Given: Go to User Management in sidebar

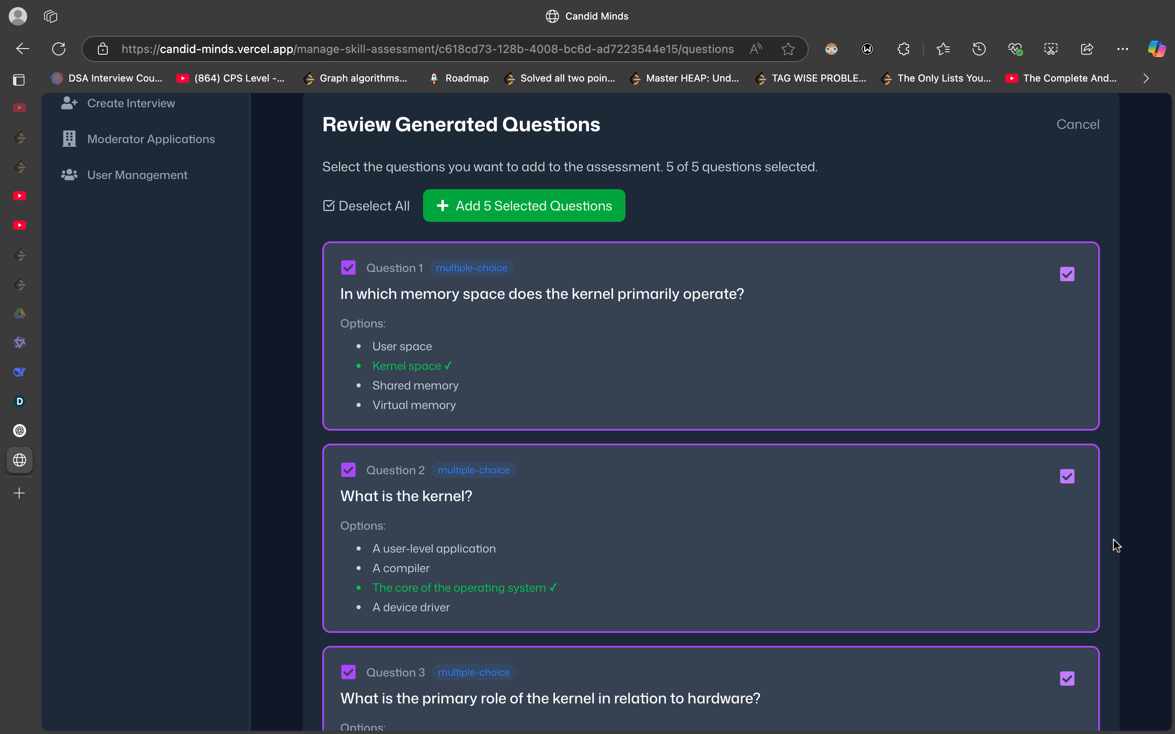Looking at the screenshot, I should pyautogui.click(x=137, y=175).
